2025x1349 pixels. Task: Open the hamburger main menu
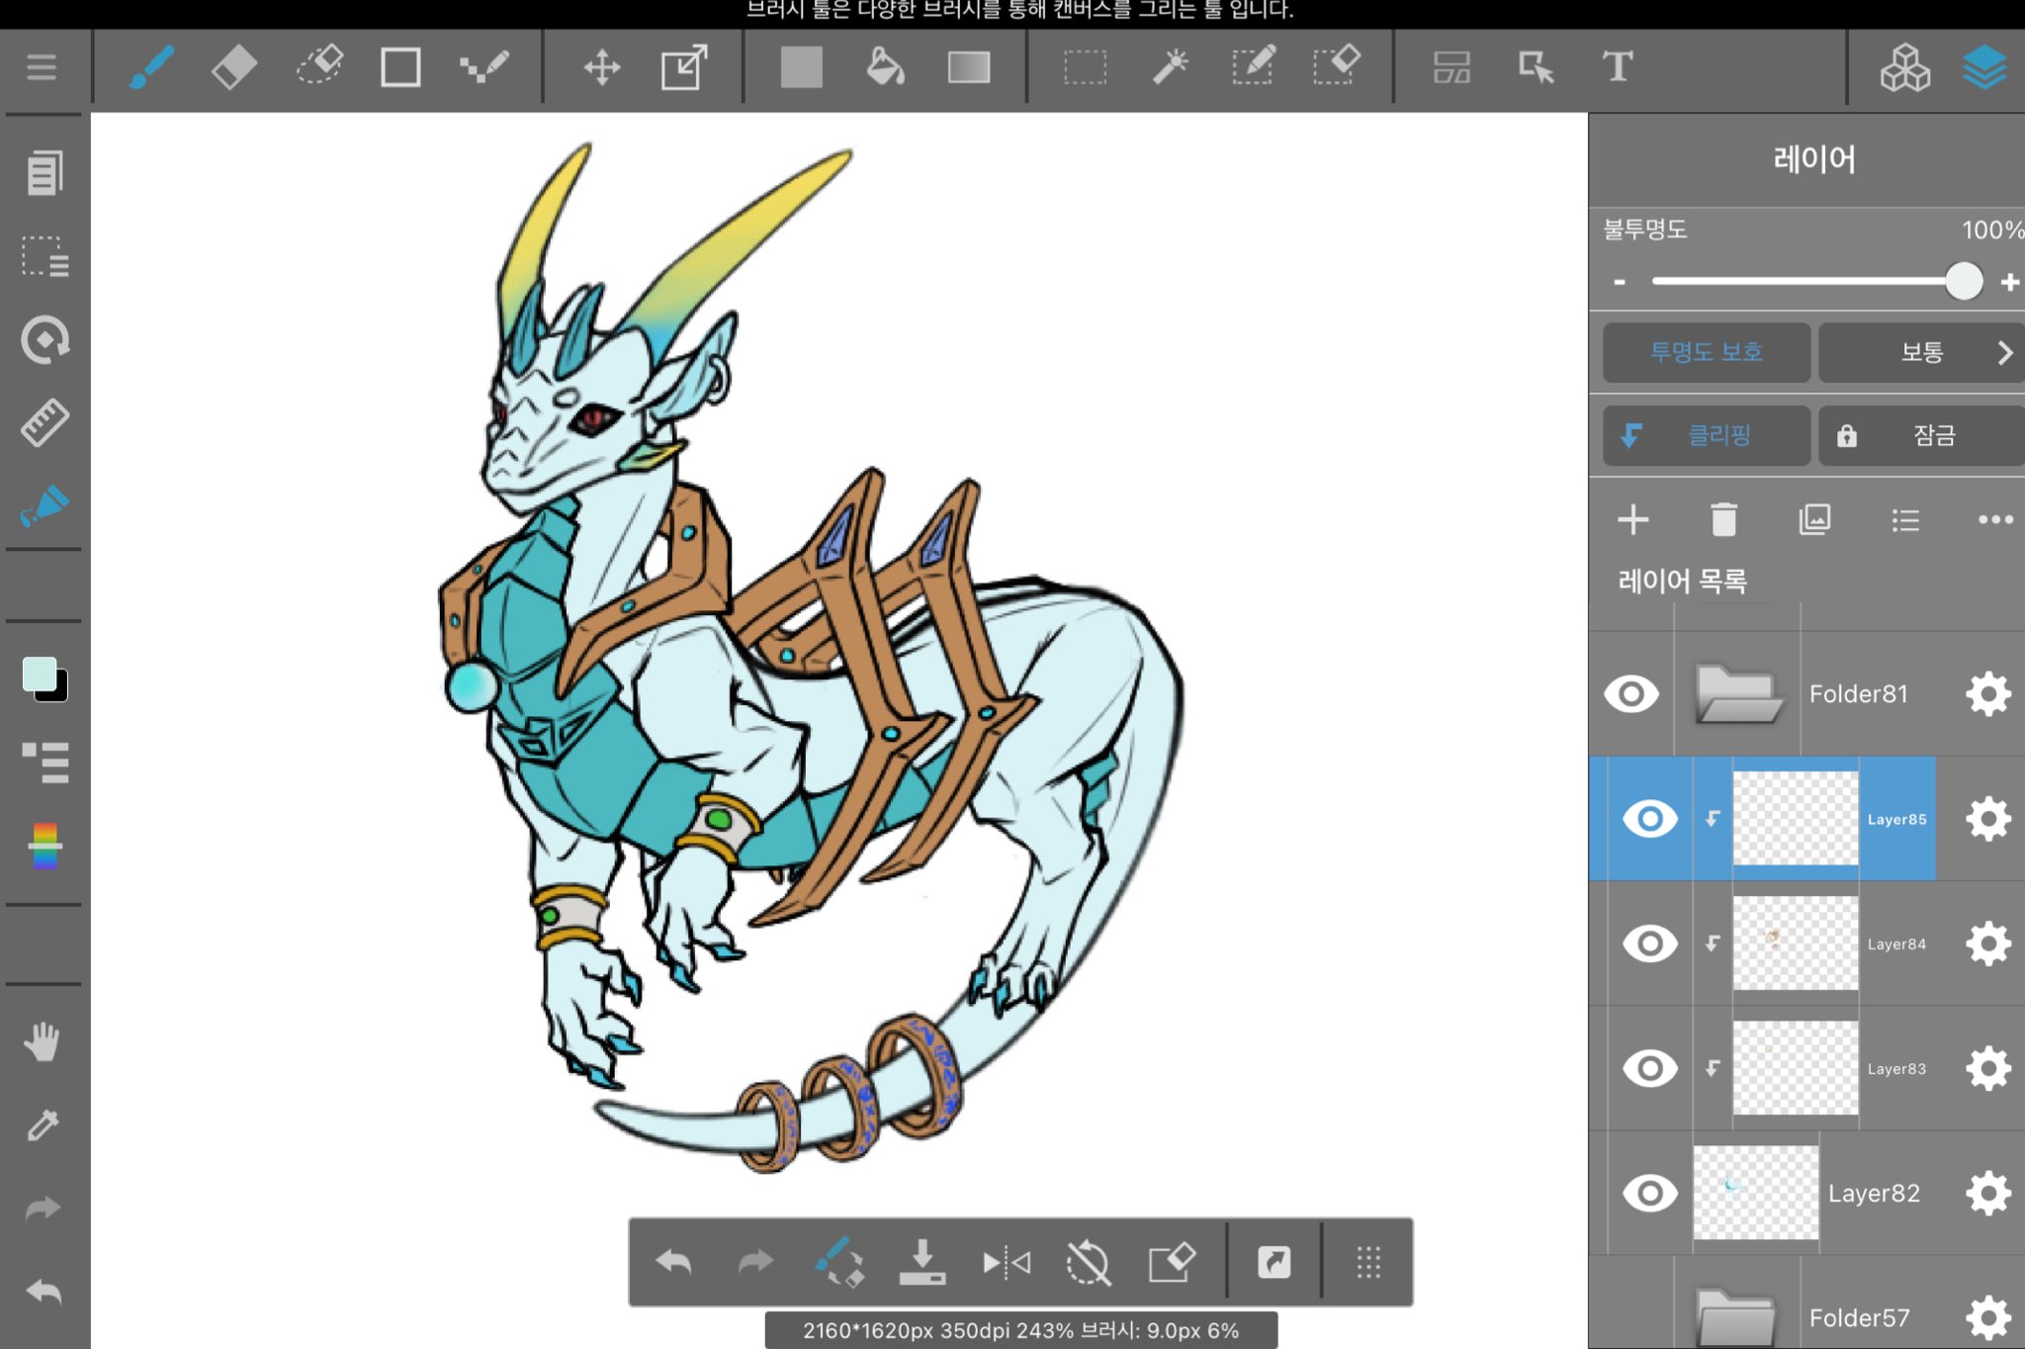coord(42,67)
